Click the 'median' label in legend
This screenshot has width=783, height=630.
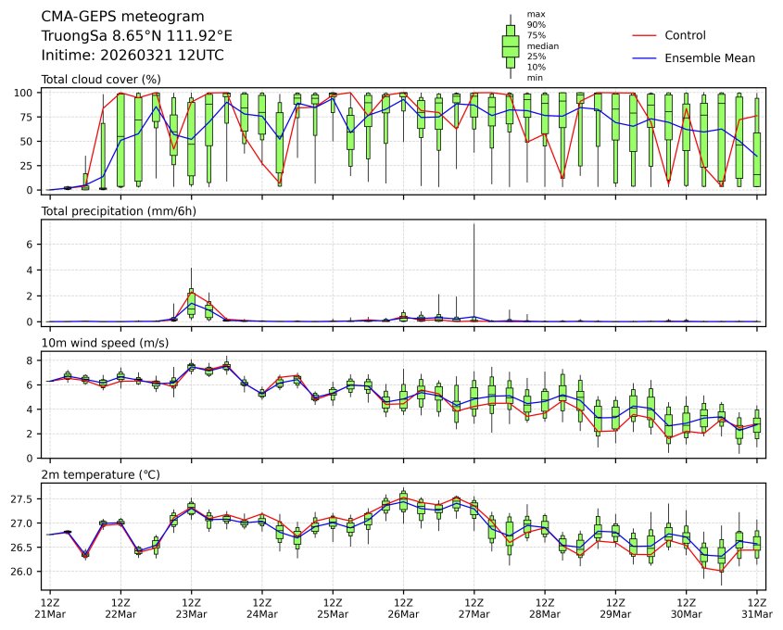543,45
